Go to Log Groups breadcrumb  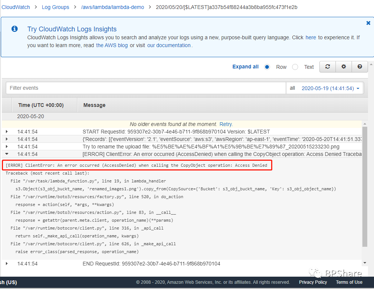tap(55, 7)
